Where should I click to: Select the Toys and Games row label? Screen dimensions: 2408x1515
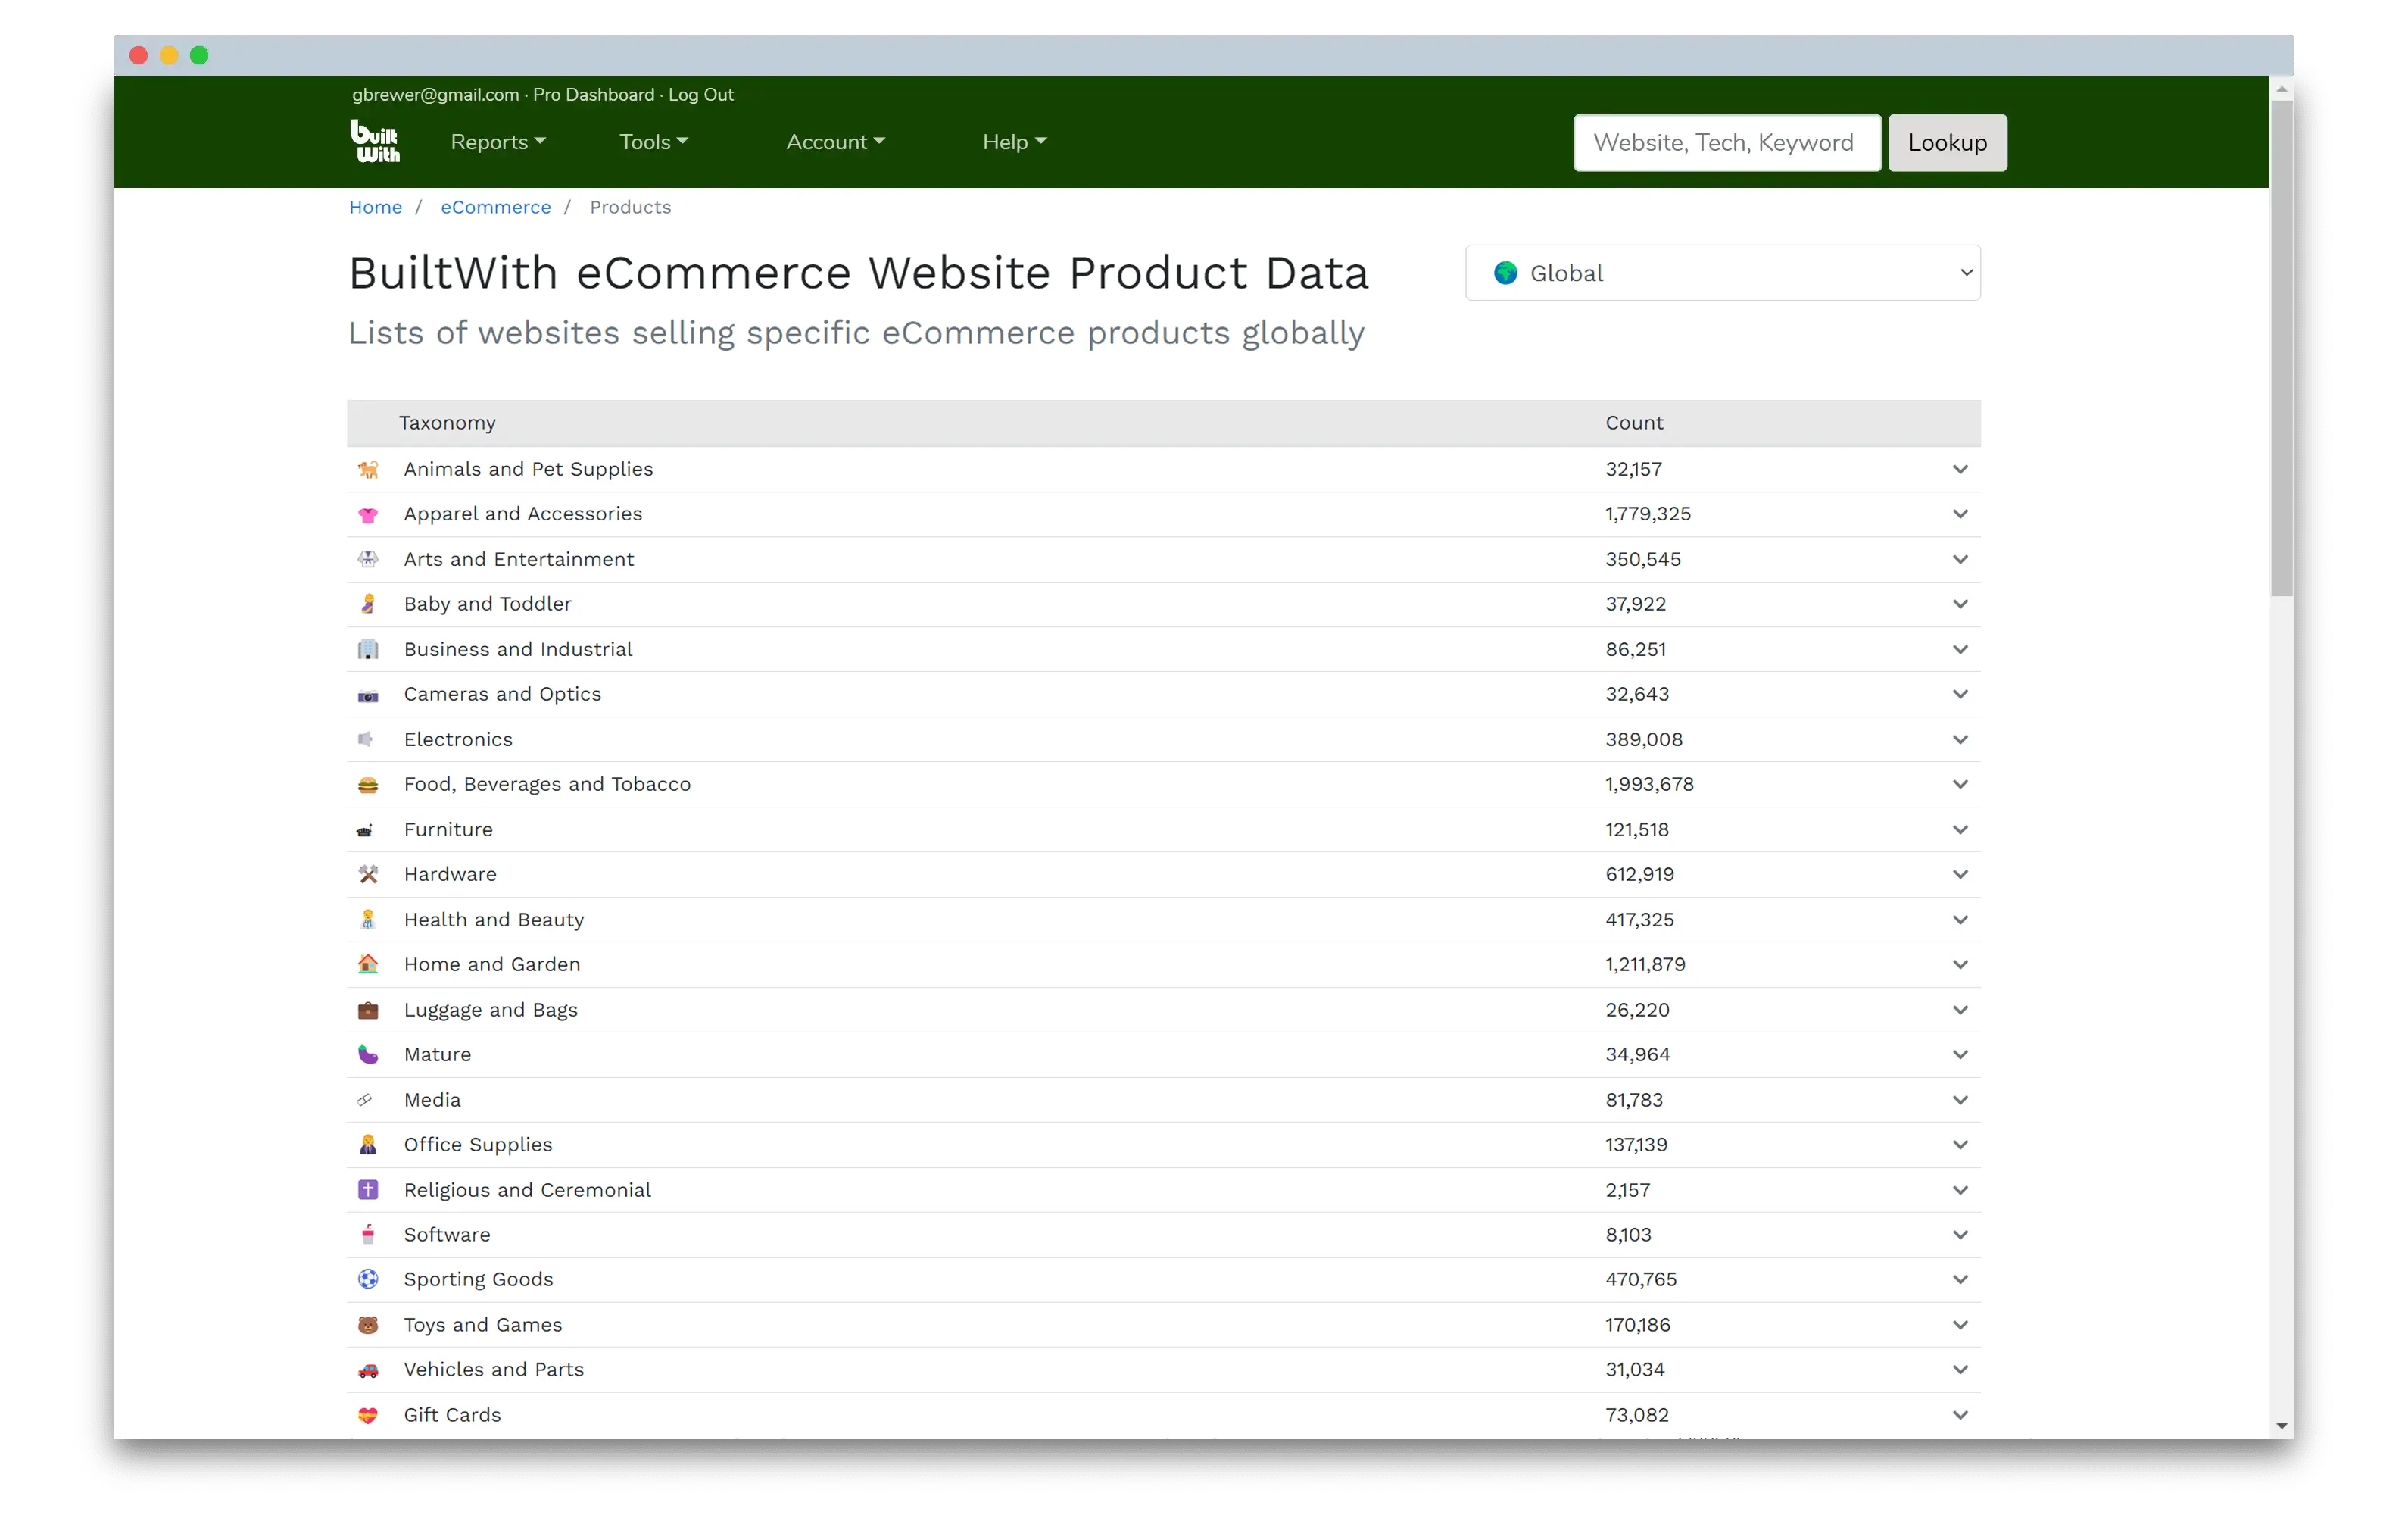(x=483, y=1325)
